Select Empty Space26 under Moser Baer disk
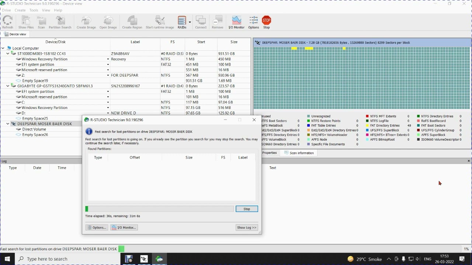Image resolution: width=472 pixels, height=265 pixels. point(35,135)
